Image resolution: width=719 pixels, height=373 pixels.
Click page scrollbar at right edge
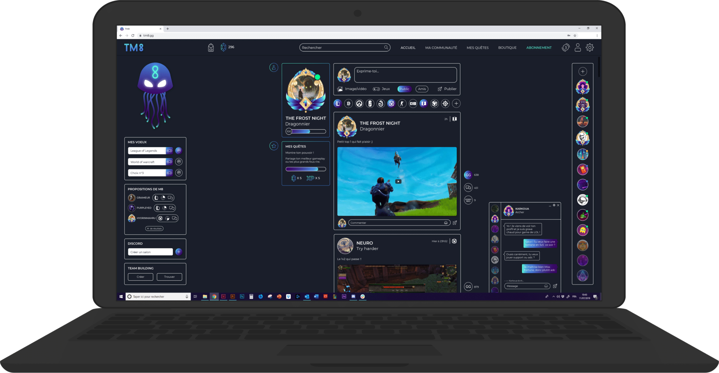click(599, 67)
